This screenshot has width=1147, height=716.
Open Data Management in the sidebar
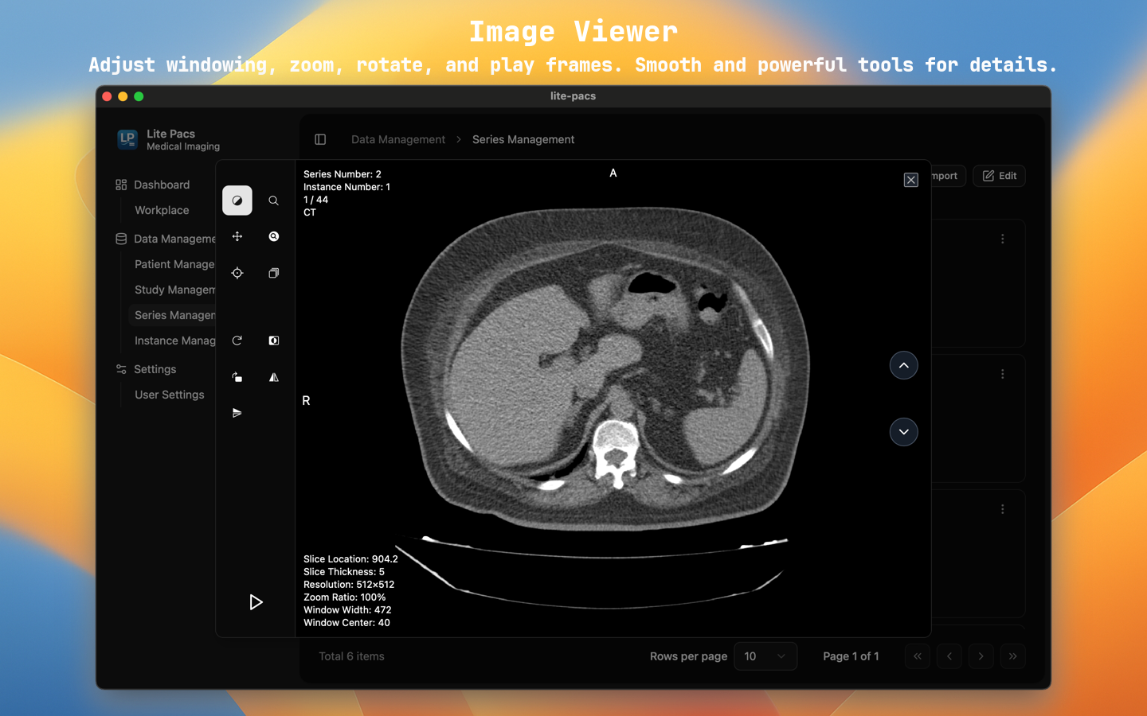(165, 239)
